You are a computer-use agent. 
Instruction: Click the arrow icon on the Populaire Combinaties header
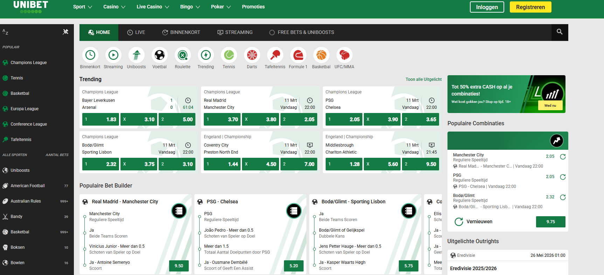pos(557,141)
